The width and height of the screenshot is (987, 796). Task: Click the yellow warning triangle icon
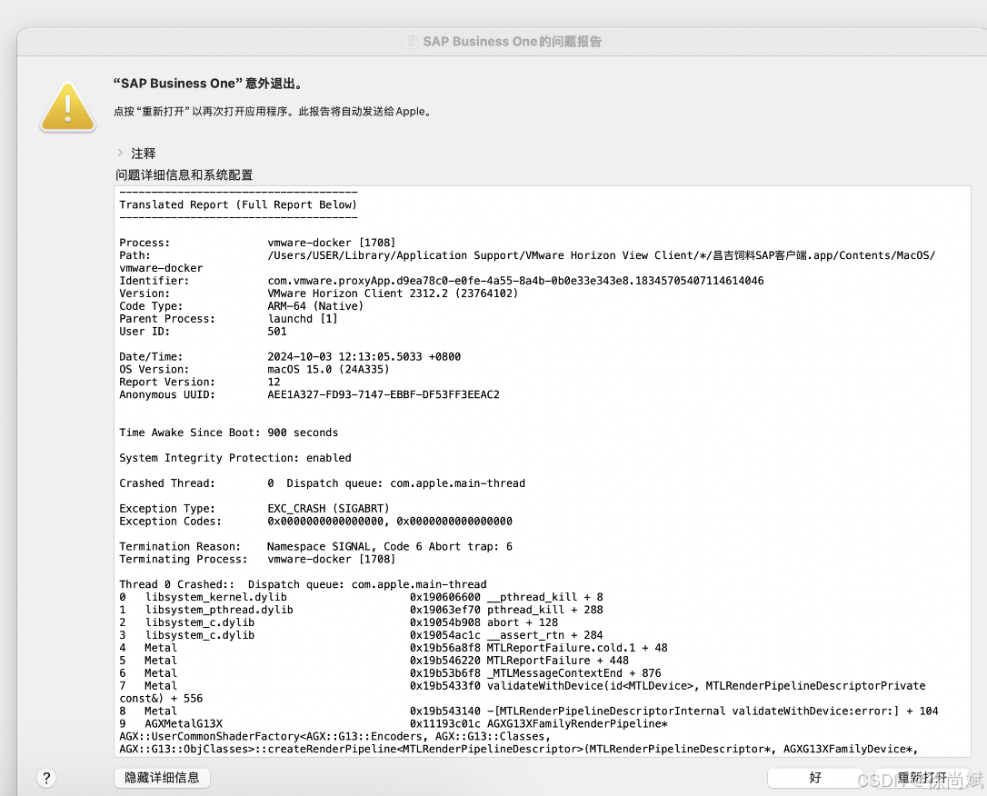pyautogui.click(x=68, y=107)
